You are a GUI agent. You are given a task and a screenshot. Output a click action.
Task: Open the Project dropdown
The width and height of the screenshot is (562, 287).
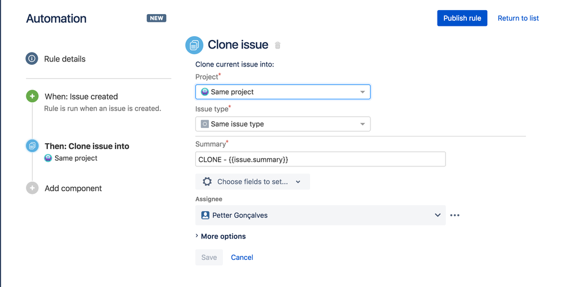click(283, 92)
